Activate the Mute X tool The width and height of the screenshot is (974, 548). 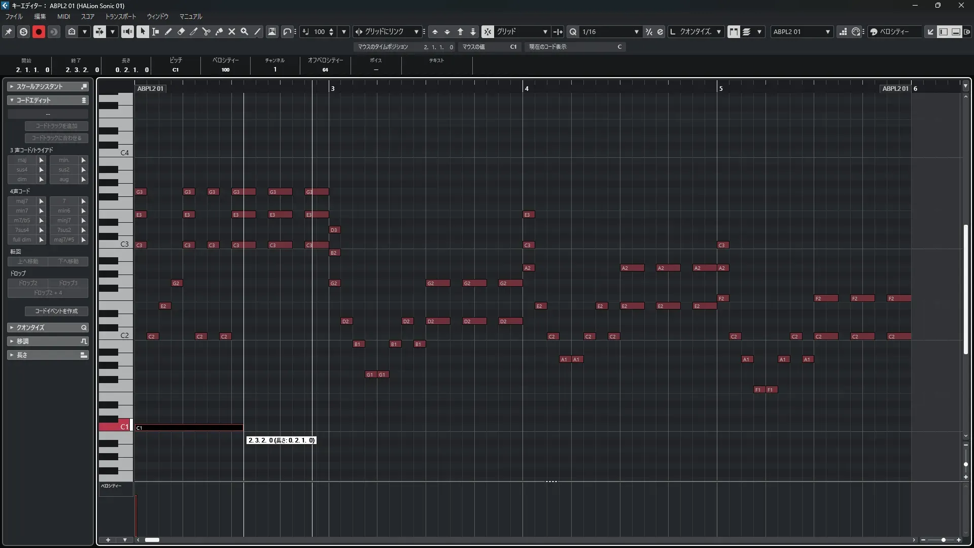232,31
